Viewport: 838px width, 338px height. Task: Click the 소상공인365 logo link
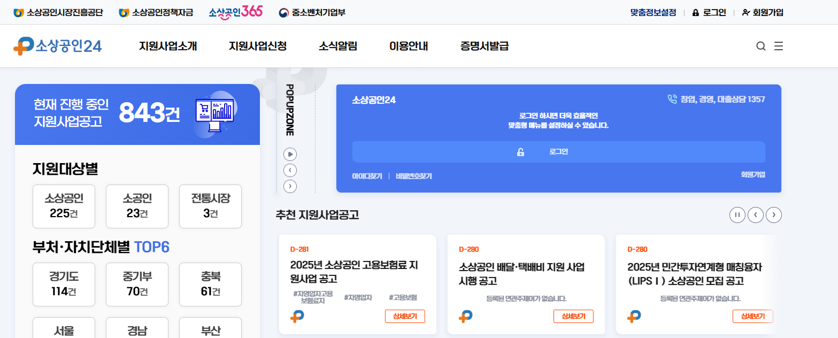click(236, 11)
